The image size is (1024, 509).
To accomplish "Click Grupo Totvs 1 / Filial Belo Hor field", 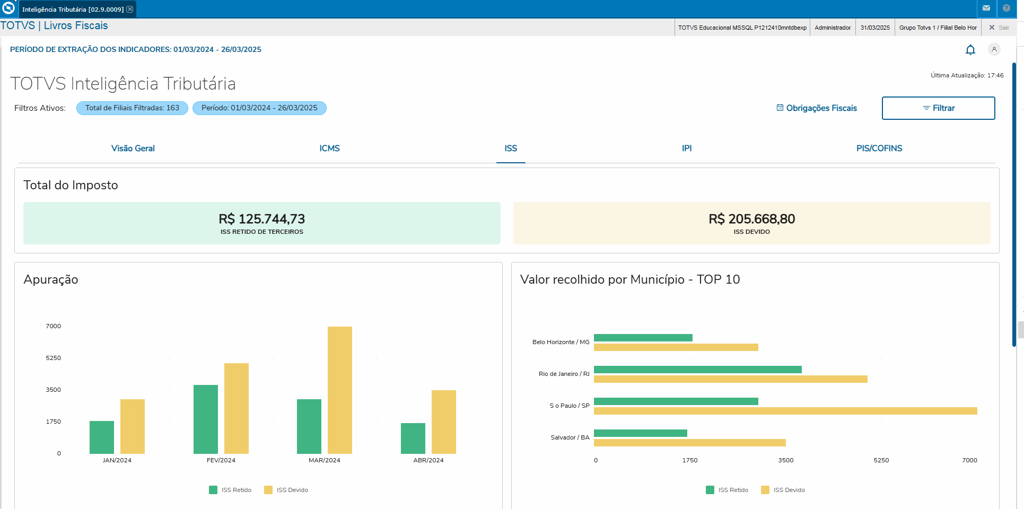I will tap(938, 28).
